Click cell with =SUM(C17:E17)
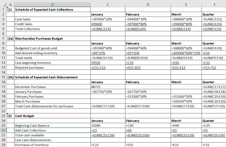The width and height of the screenshot is (226, 147). click(214, 87)
